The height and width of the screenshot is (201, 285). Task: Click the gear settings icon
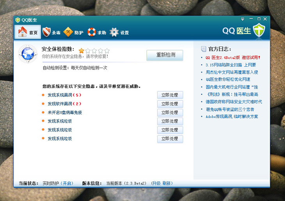click(x=114, y=32)
